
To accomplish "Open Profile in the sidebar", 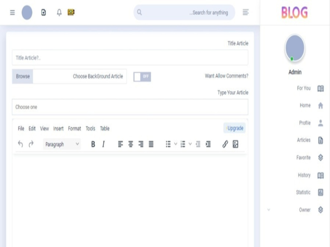I will pyautogui.click(x=305, y=123).
